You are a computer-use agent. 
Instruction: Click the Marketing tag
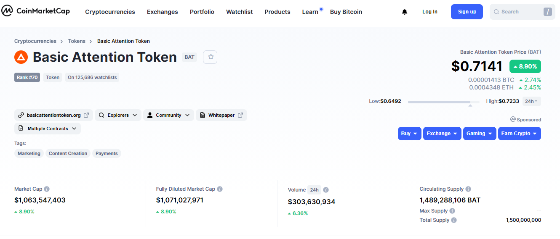coord(29,153)
